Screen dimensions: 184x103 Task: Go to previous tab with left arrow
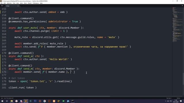pyautogui.click(x=1, y=6)
